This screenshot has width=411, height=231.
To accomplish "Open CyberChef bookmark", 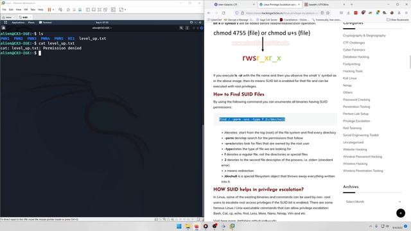I will (x=214, y=20).
